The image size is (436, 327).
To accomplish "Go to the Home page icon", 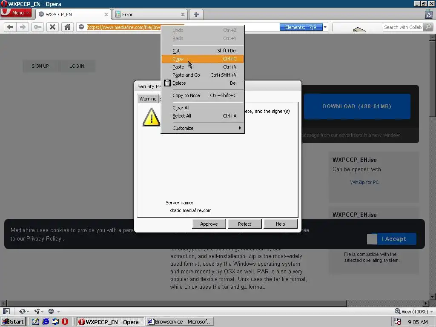I will [x=67, y=27].
